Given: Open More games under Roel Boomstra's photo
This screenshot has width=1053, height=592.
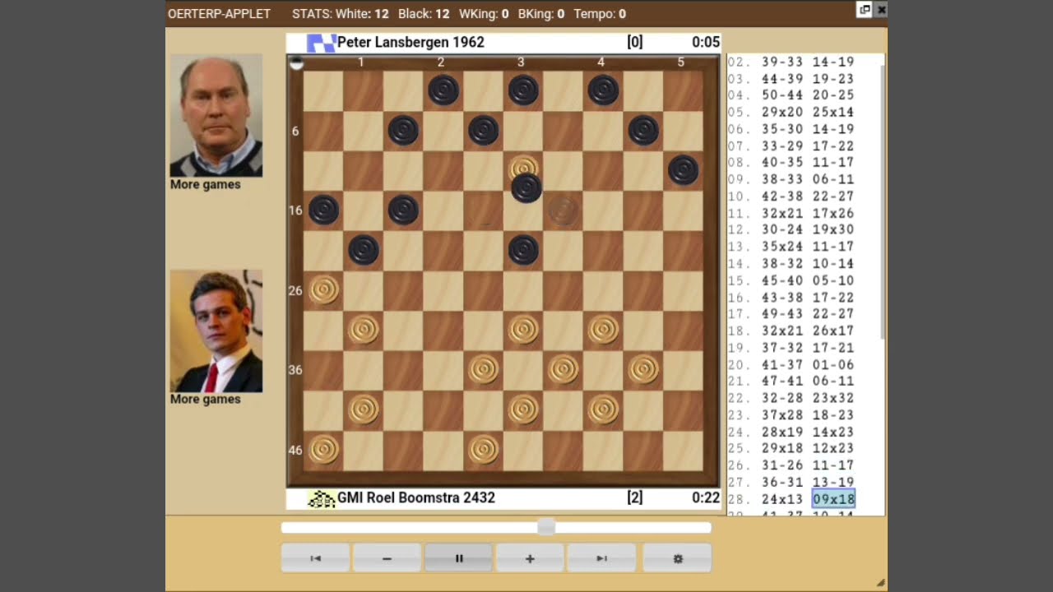Looking at the screenshot, I should pos(205,399).
